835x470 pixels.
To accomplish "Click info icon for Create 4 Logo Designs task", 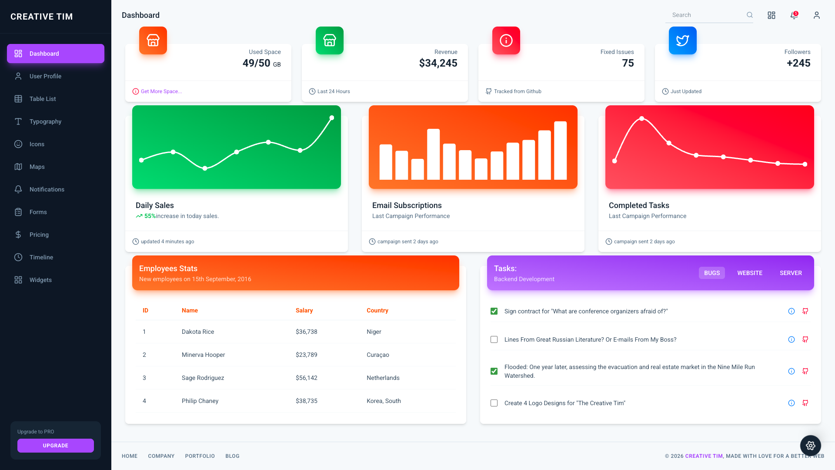I will pyautogui.click(x=791, y=403).
